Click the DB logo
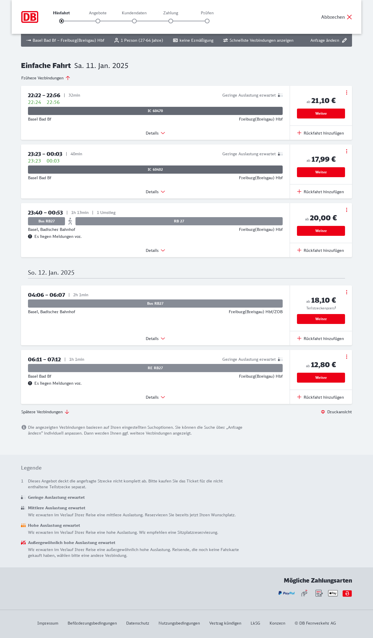This screenshot has width=373, height=638. (x=30, y=17)
